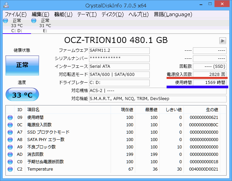The width and height of the screenshot is (232, 181).
Task: Click the status orb in row 0C
Action: tap(10, 125)
